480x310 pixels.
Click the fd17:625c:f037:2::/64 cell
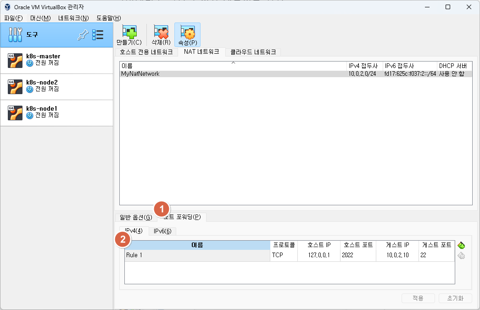coord(410,74)
